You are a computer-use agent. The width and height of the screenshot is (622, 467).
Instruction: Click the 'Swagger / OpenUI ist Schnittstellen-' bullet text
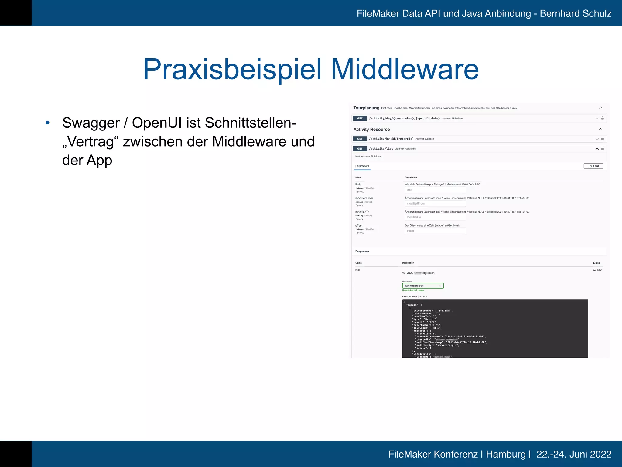[179, 123]
